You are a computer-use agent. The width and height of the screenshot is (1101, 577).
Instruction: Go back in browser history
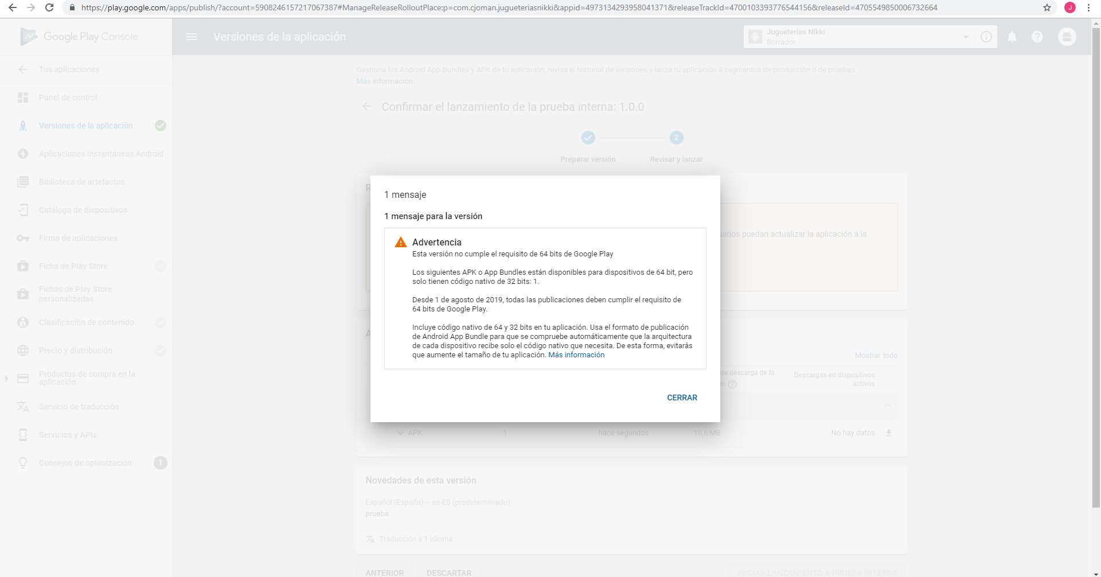point(13,7)
